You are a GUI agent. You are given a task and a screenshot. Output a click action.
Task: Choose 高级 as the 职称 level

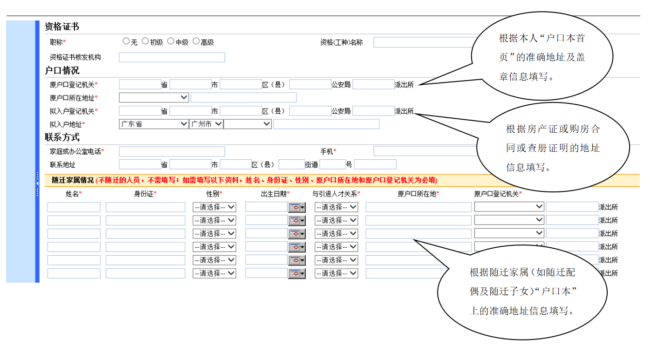point(196,41)
